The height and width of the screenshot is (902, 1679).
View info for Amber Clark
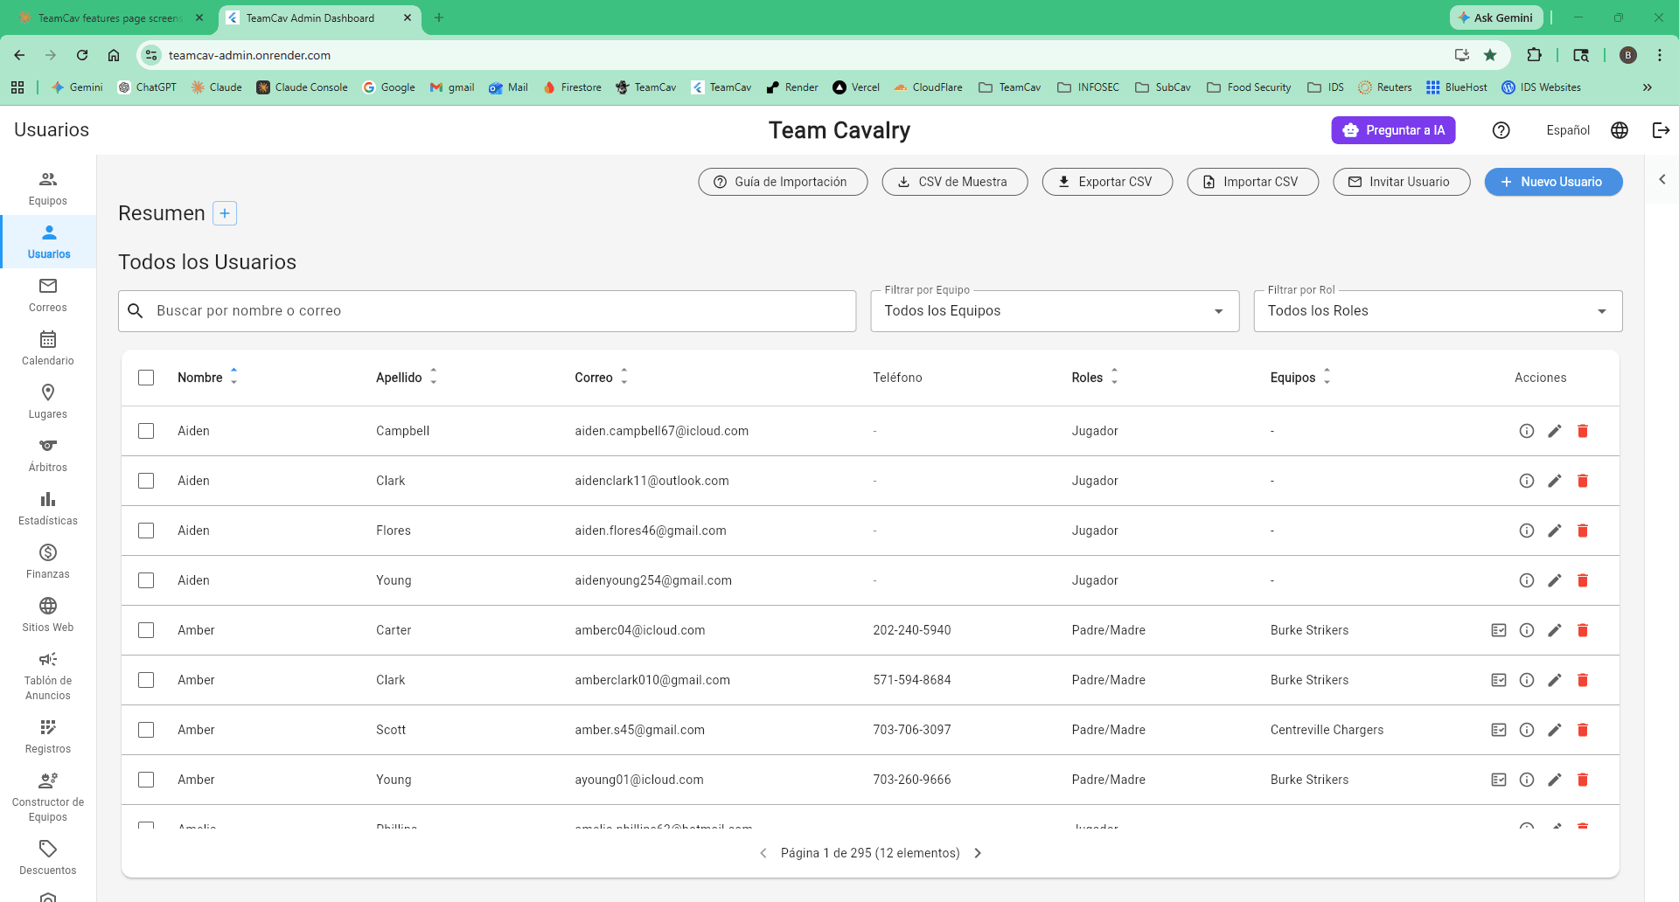click(1527, 680)
